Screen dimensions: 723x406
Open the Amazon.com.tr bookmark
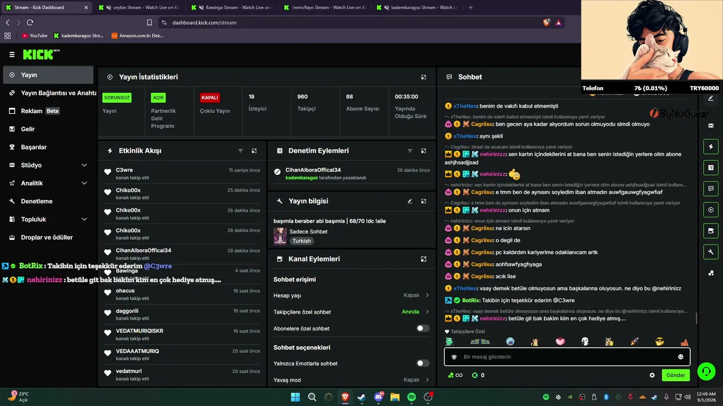(x=138, y=36)
